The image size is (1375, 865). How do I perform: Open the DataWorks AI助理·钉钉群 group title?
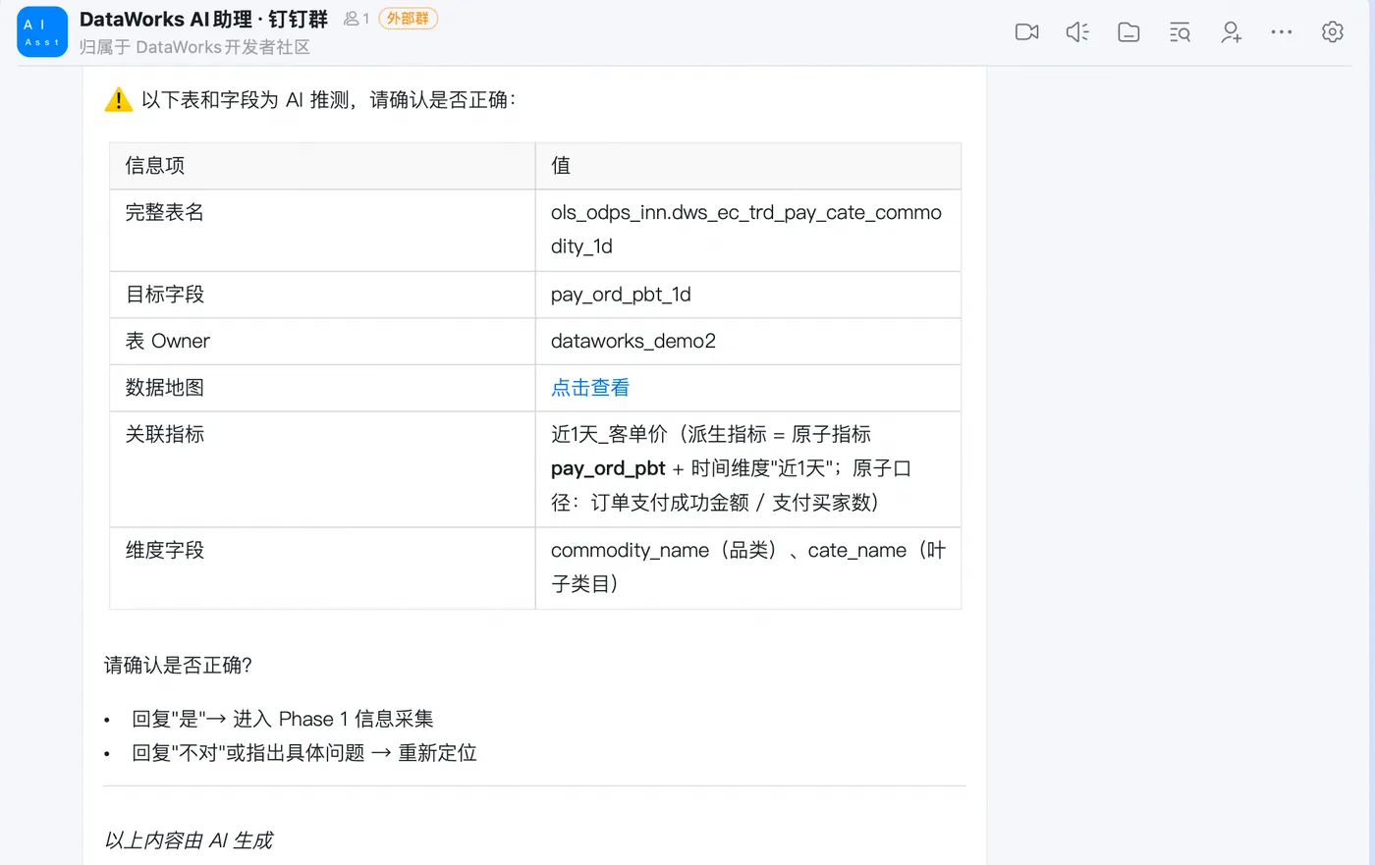[203, 19]
